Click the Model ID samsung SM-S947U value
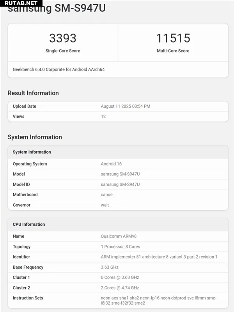Screen dimensions: 234x312 pos(120,184)
